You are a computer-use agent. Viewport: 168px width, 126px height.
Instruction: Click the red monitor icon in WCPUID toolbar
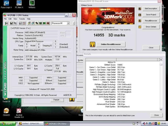[x=48, y=23]
